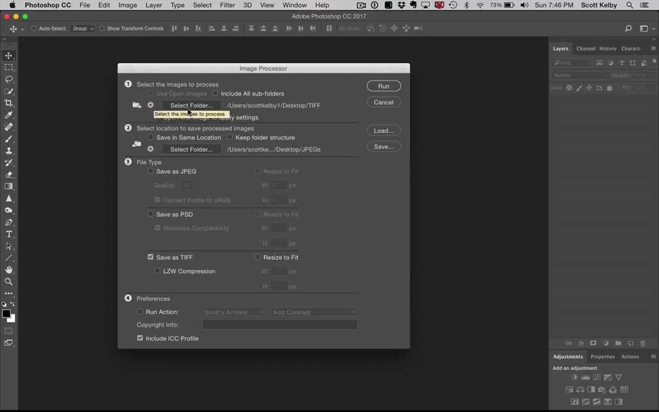
Task: Check Include All sub-folders
Action: point(215,93)
